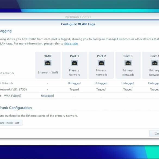The height and width of the screenshot is (159, 159).
Task: Select the Port 1 column header
Action: [74, 56]
